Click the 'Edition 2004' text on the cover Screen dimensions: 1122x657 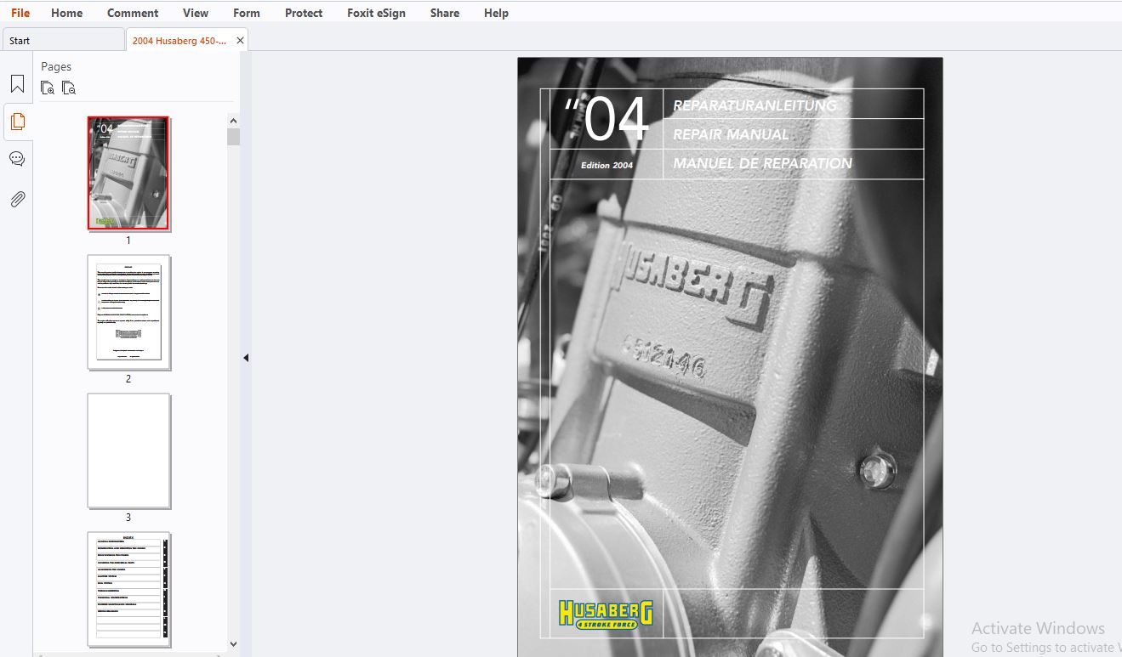point(607,165)
